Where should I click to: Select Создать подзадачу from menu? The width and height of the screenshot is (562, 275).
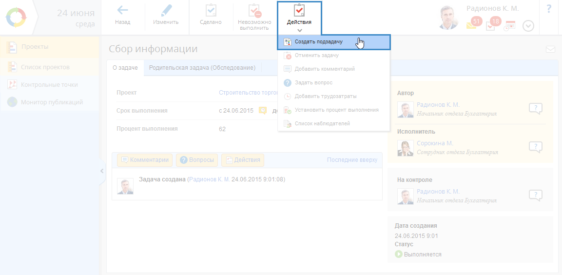click(x=318, y=42)
